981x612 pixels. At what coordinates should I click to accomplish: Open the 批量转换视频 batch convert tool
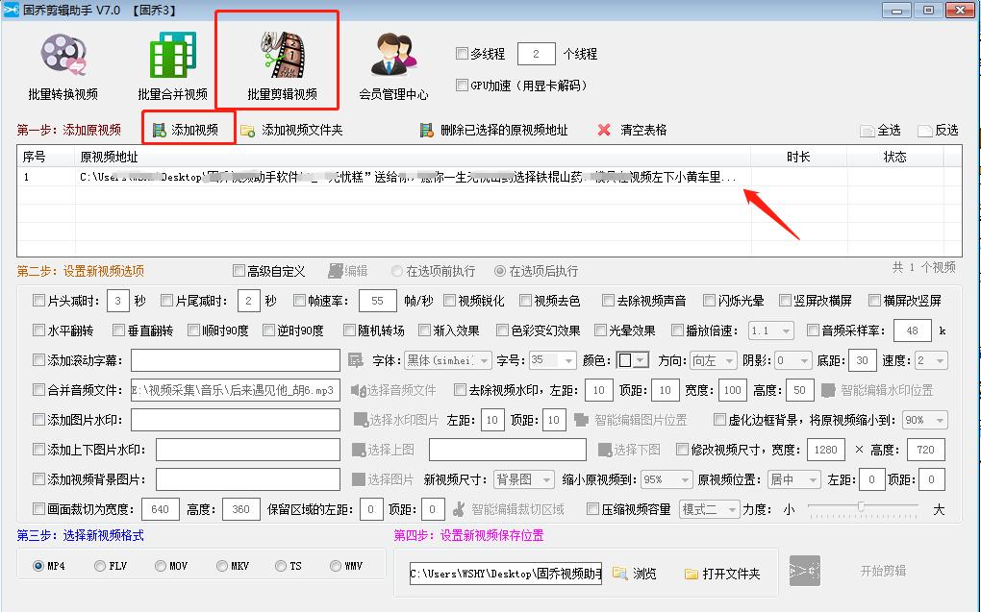coord(63,67)
